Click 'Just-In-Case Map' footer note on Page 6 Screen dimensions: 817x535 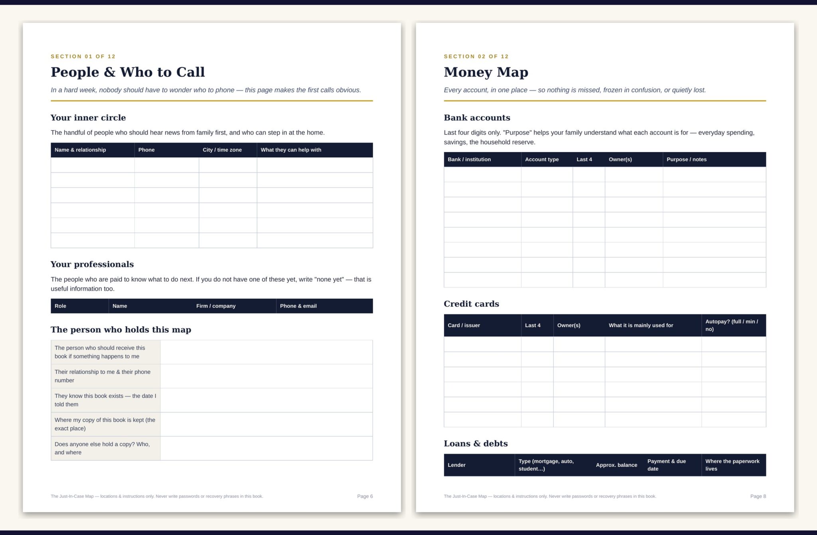click(157, 496)
